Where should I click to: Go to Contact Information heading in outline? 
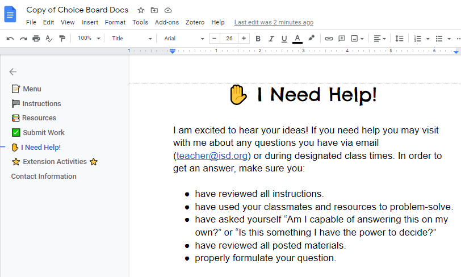pos(44,177)
